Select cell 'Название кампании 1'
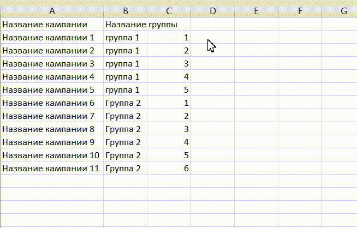The width and height of the screenshot is (357, 228). (52, 37)
